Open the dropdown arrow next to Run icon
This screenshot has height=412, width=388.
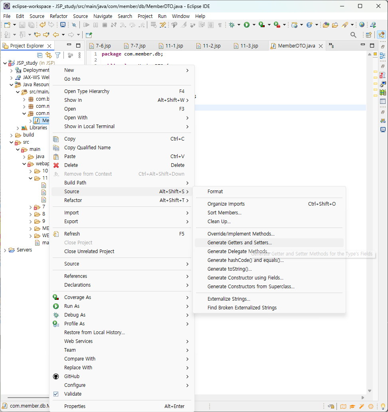[x=254, y=25]
